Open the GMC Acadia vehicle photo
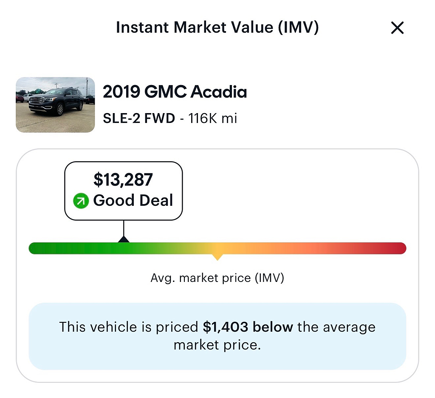This screenshot has width=435, height=398. click(55, 105)
